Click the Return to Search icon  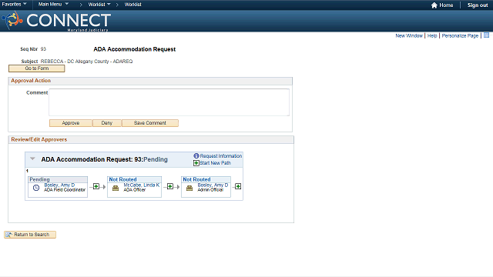[x=8, y=235]
